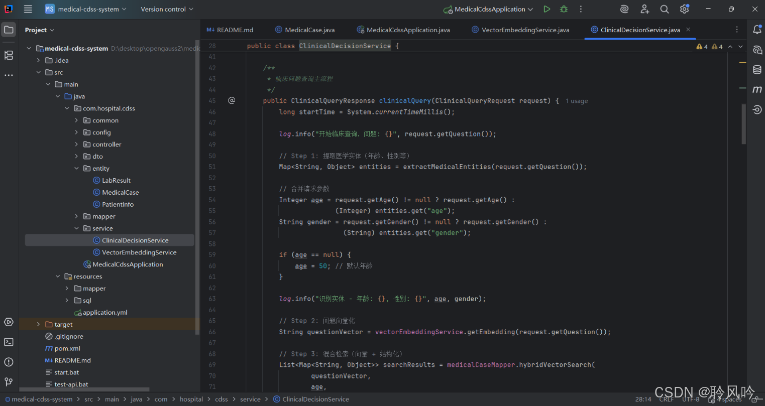This screenshot has height=406, width=765.
Task: Open the Project tool window icon
Action: [x=9, y=30]
